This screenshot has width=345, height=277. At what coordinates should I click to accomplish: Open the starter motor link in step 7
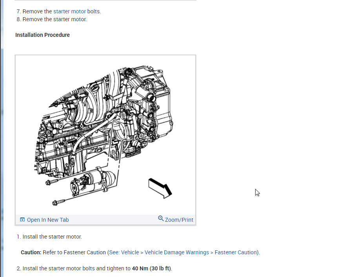click(x=69, y=11)
